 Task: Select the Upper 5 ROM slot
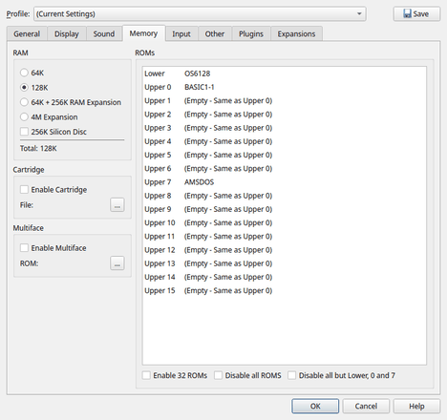coord(284,155)
